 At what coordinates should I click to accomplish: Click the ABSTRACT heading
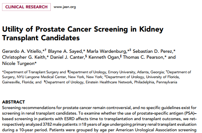[14, 102]
